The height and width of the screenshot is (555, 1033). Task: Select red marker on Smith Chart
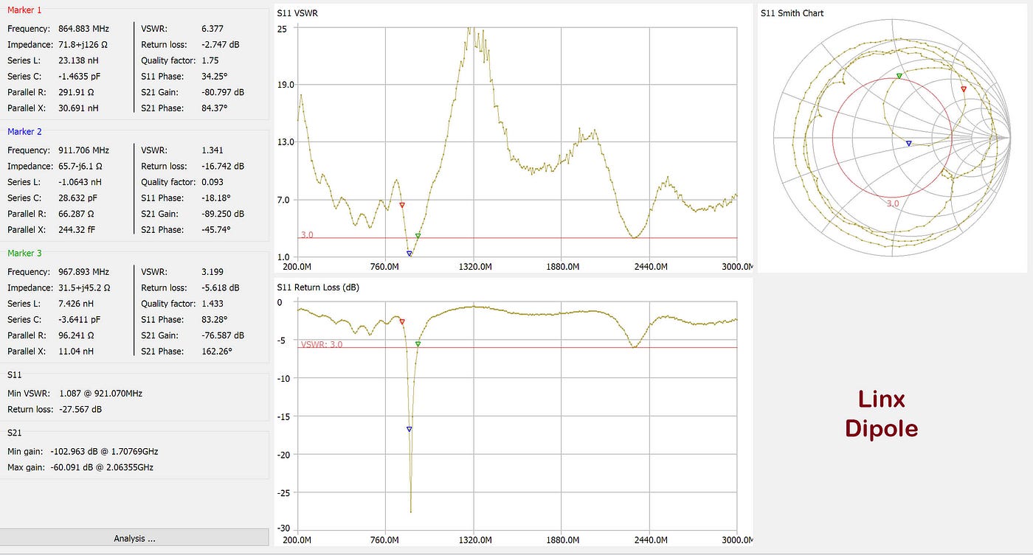click(964, 89)
